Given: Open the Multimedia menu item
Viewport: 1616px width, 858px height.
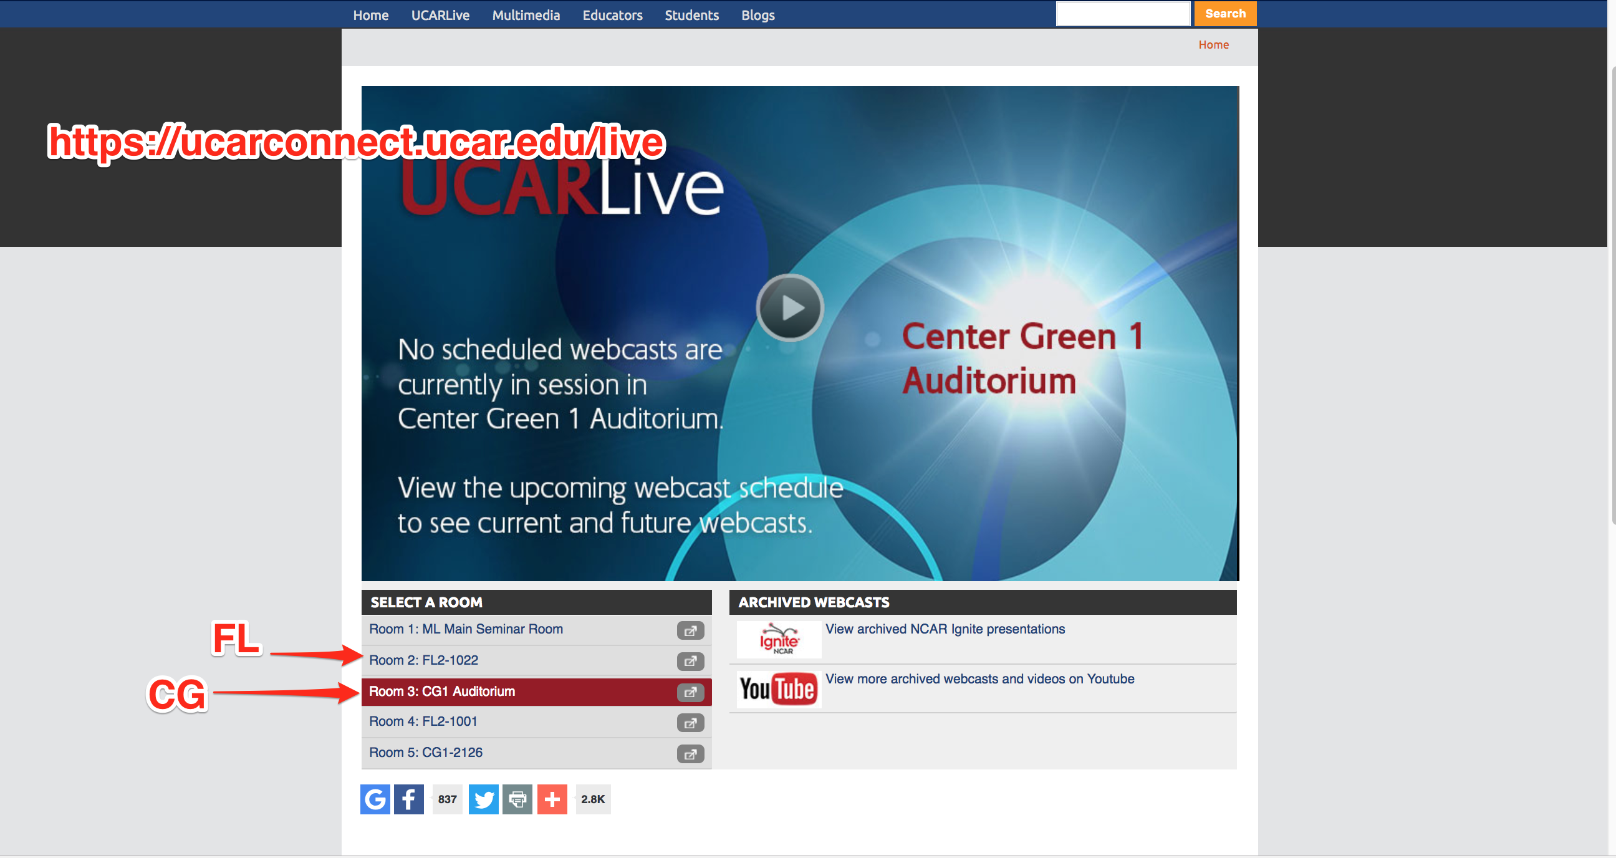Looking at the screenshot, I should click(526, 15).
